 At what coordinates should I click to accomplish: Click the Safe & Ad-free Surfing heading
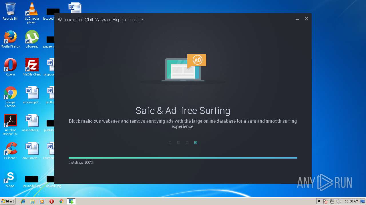pyautogui.click(x=183, y=110)
